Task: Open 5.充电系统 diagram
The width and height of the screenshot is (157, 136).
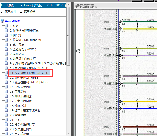Action: point(17,45)
